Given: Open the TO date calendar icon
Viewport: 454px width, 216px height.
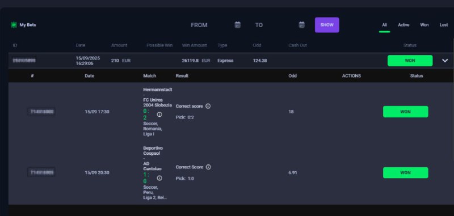Looking at the screenshot, I should 302,25.
